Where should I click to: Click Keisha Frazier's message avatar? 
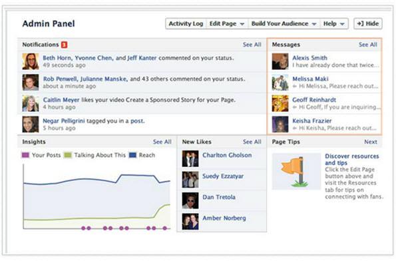pyautogui.click(x=280, y=125)
